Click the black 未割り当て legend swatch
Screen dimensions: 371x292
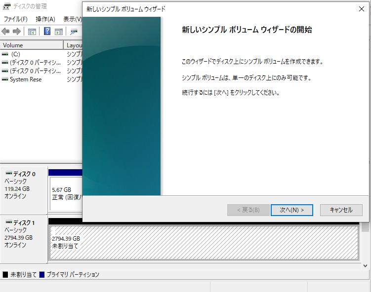pyautogui.click(x=5, y=275)
